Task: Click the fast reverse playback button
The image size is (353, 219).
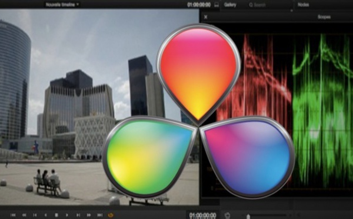Action: (24, 215)
